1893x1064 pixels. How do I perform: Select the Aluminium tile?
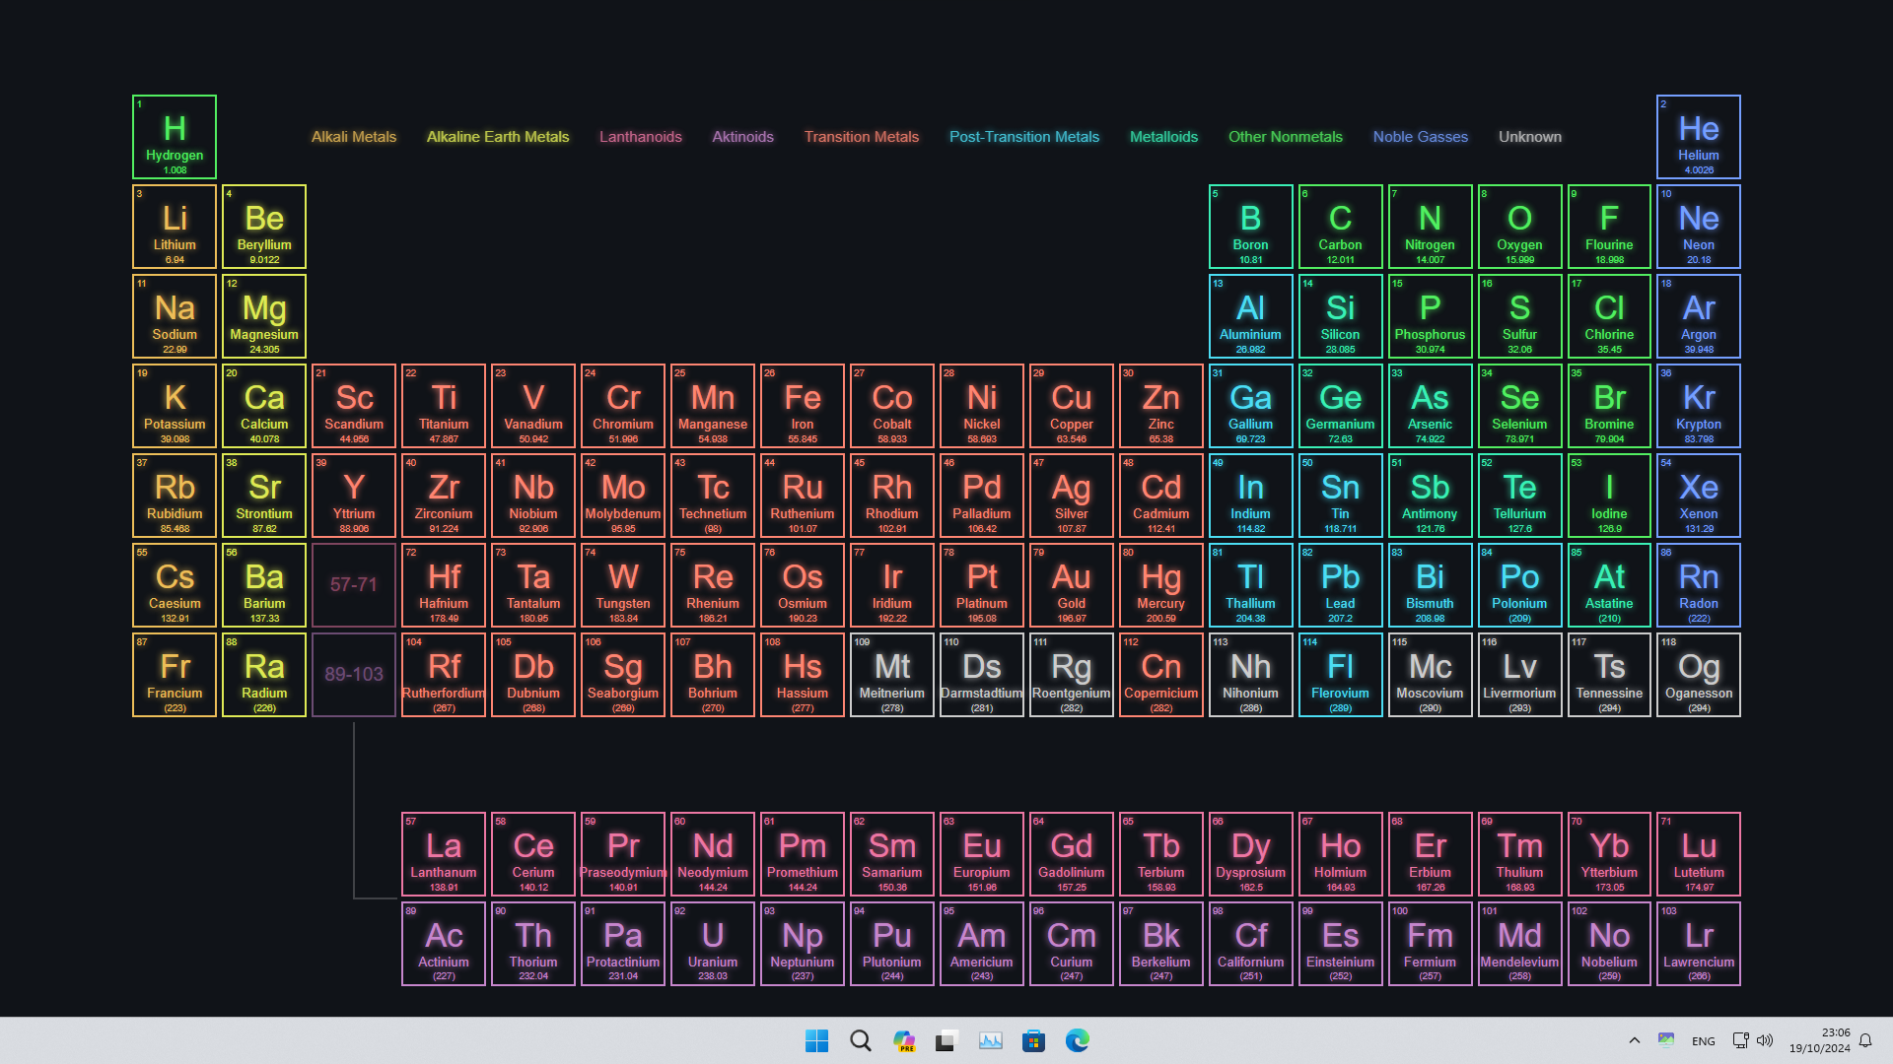[x=1250, y=316]
